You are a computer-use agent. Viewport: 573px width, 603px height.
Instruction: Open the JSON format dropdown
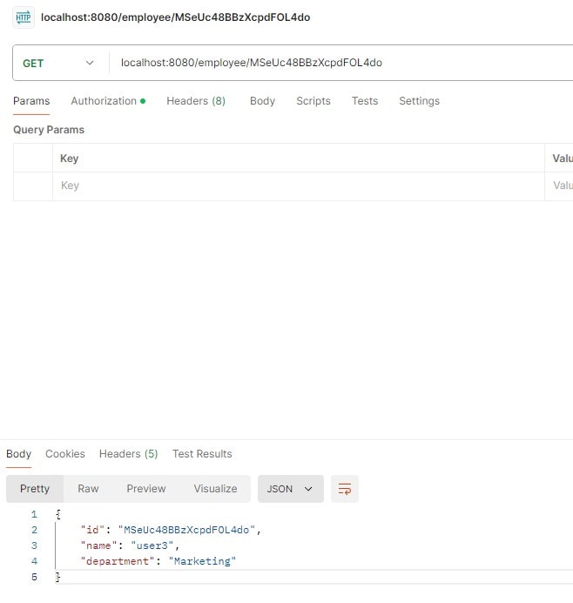[x=291, y=489]
